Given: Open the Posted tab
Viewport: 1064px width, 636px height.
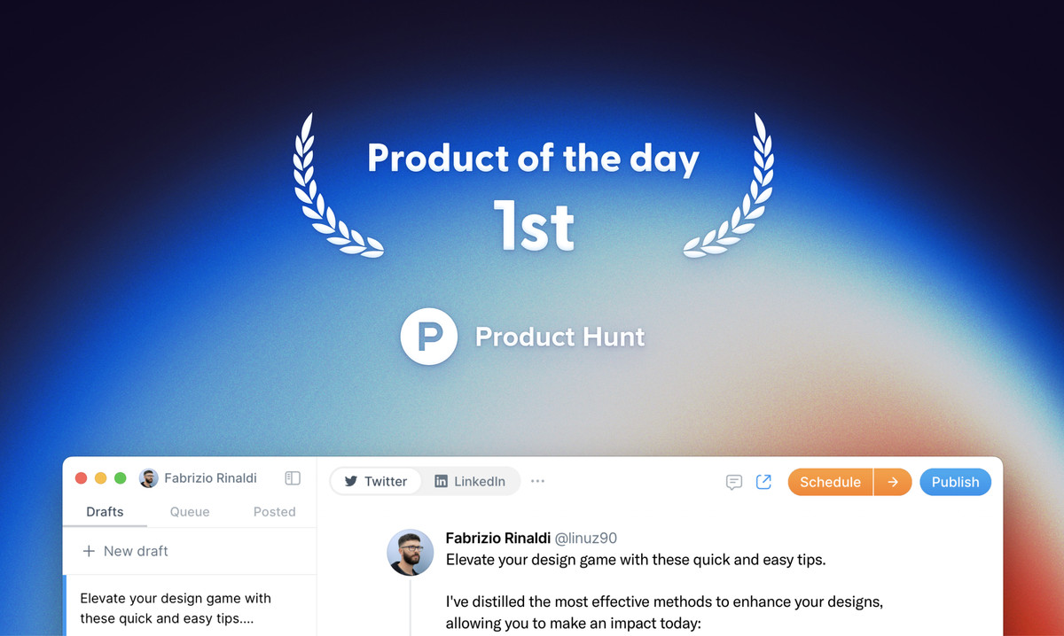Looking at the screenshot, I should click(x=274, y=512).
